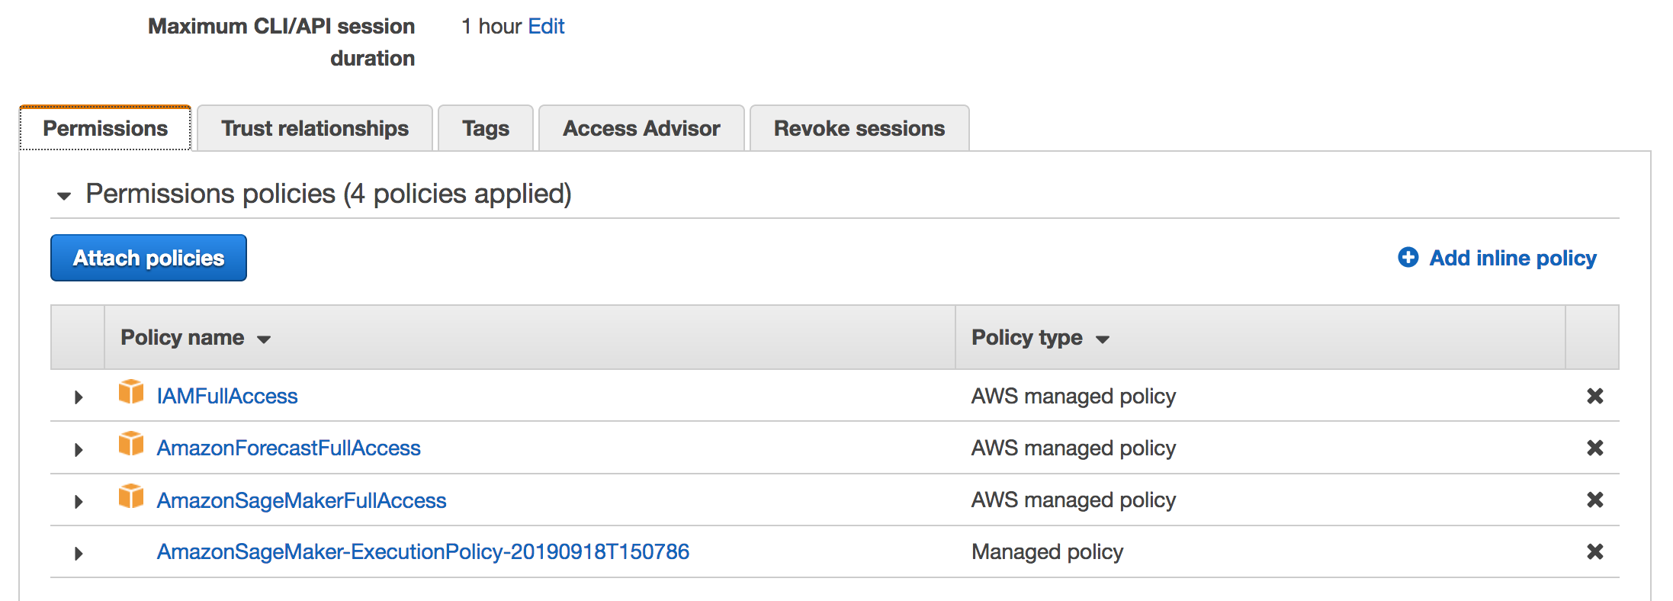Open the Revoke sessions tab
Viewport: 1673px width, 601px height.
click(859, 128)
